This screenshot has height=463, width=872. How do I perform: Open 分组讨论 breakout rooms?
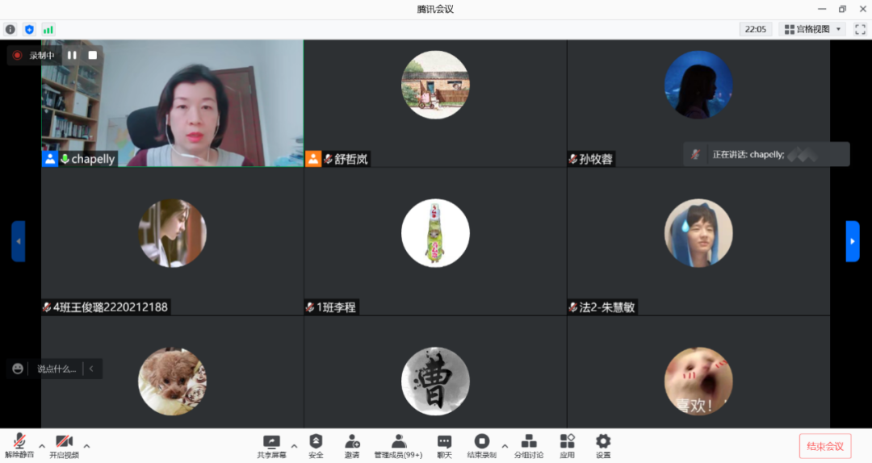529,444
